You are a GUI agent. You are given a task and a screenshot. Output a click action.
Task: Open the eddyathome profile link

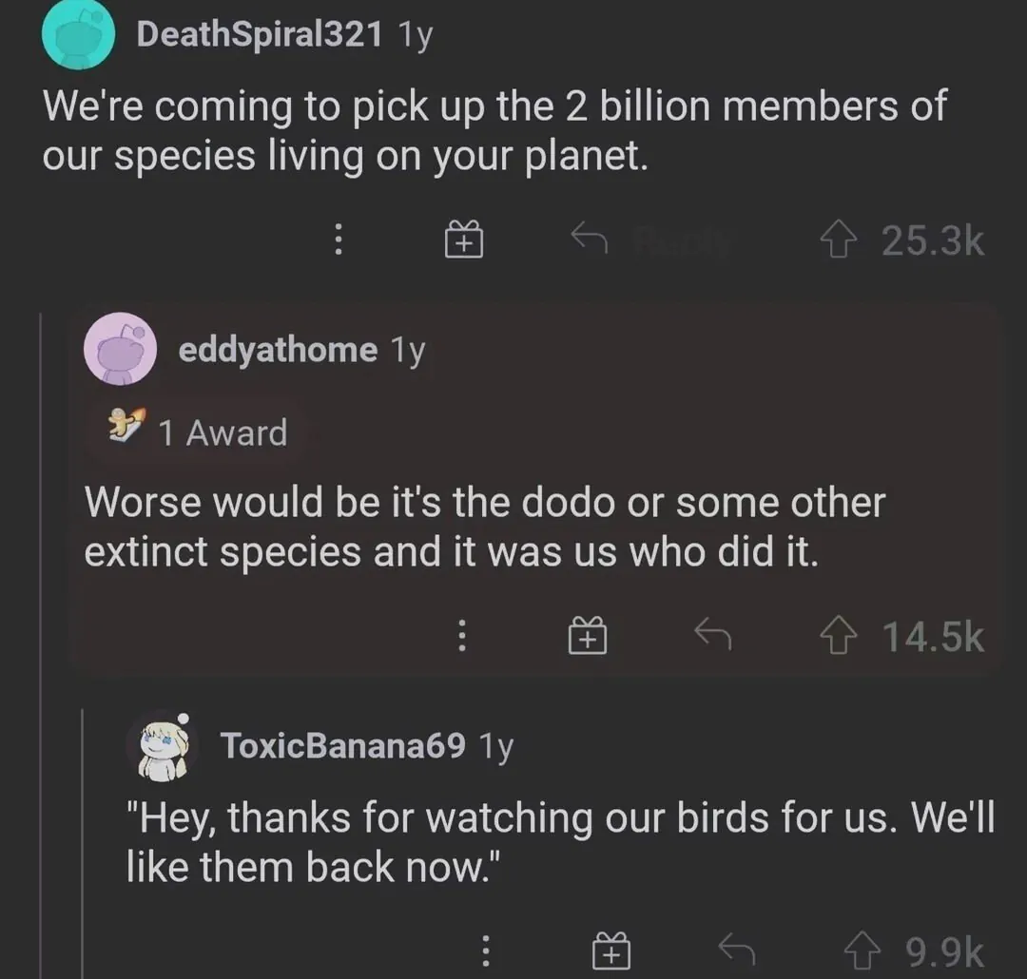coord(278,350)
